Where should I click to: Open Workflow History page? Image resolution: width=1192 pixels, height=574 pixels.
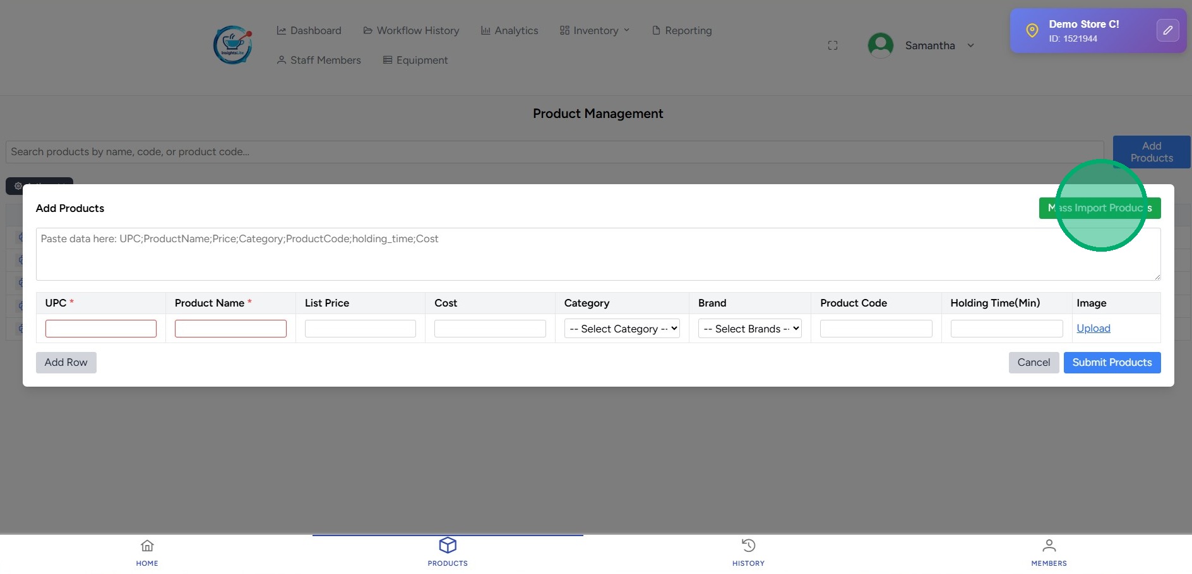(x=411, y=30)
